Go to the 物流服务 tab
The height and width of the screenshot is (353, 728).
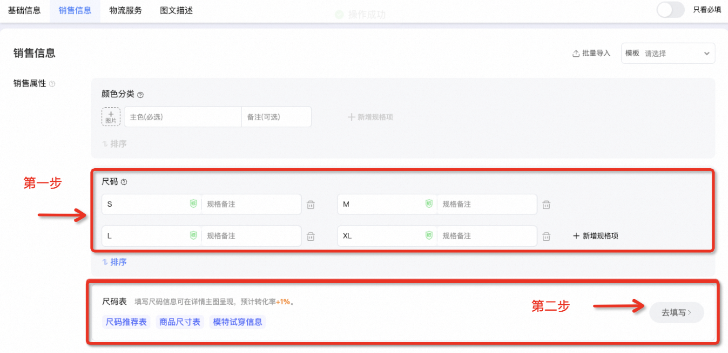(126, 10)
